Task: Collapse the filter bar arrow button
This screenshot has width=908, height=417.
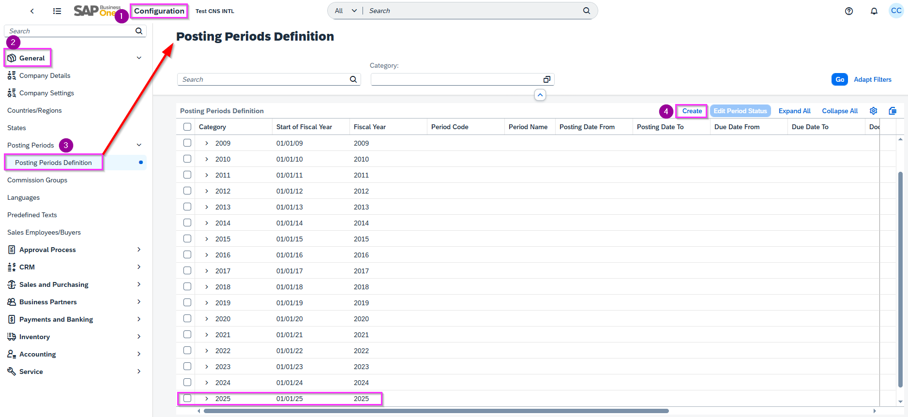Action: pyautogui.click(x=540, y=95)
